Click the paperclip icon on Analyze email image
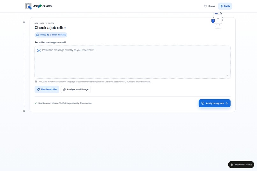This screenshot has width=257, height=171. (64, 89)
